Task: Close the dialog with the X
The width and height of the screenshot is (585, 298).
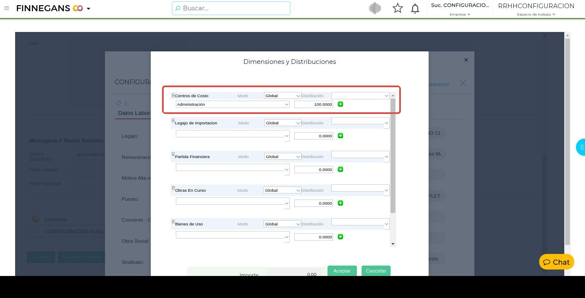Action: pos(466,60)
